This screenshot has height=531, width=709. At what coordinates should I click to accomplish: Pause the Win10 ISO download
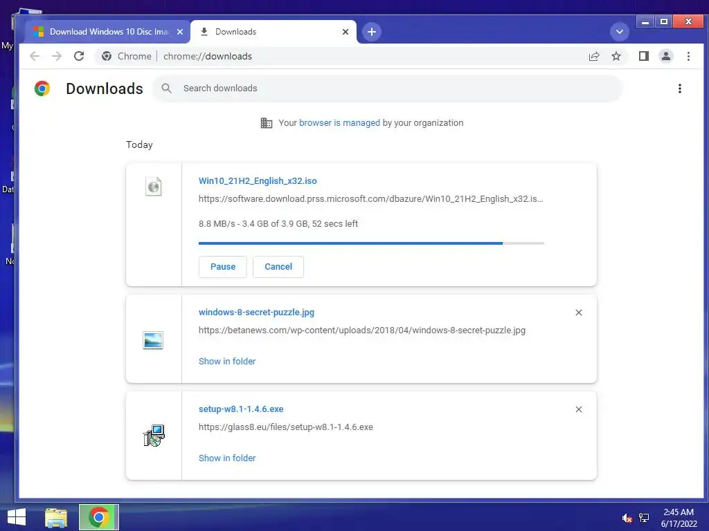pyautogui.click(x=222, y=267)
